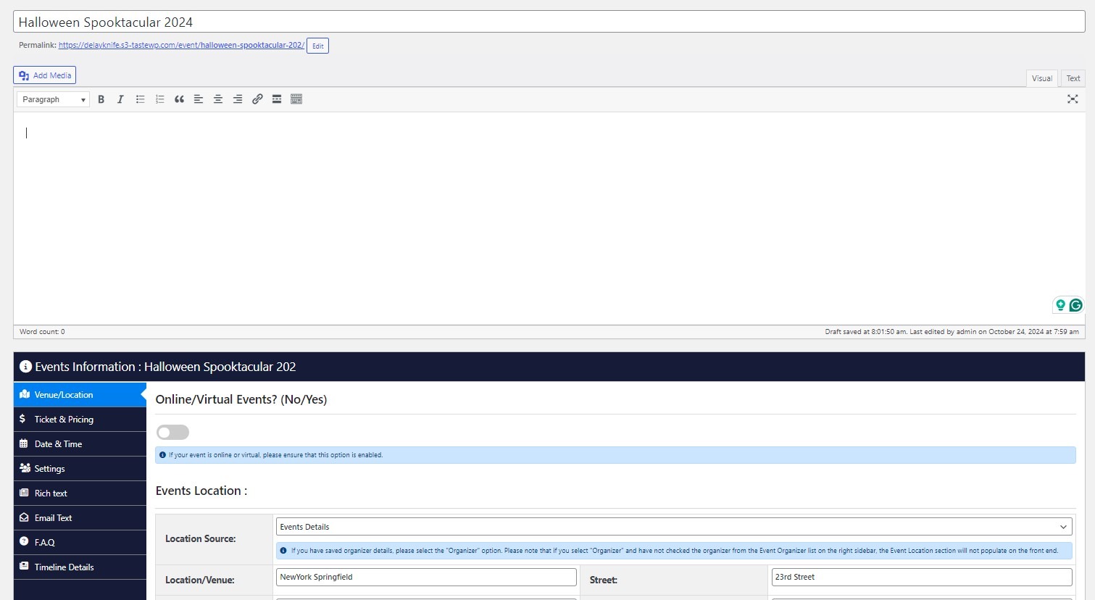1095x600 pixels.
Task: Apply italic formatting in editor
Action: 120,99
